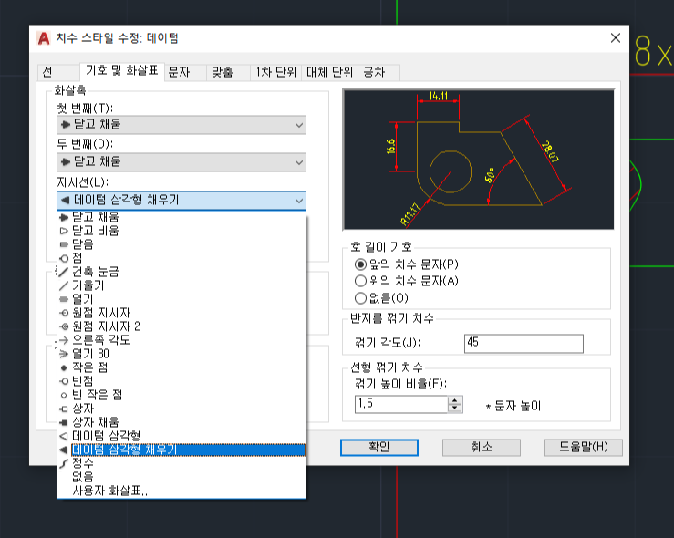Open the 두 번째(D) arrowhead dropdown
Viewport: 674px width, 538px height.
(181, 162)
